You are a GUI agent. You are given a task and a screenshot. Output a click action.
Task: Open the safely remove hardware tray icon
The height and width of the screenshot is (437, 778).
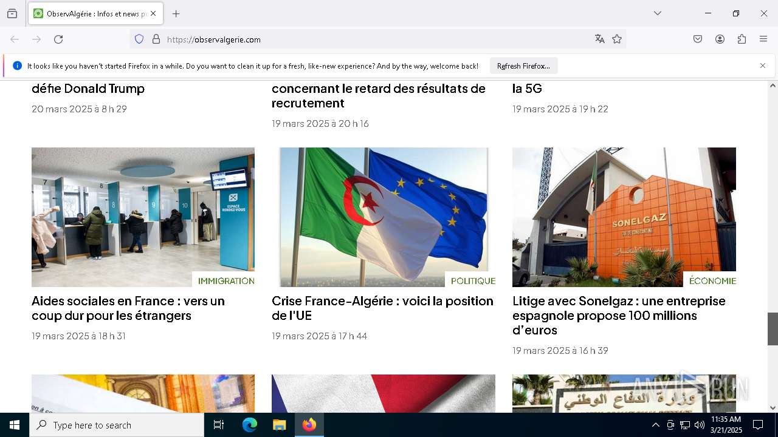point(670,425)
